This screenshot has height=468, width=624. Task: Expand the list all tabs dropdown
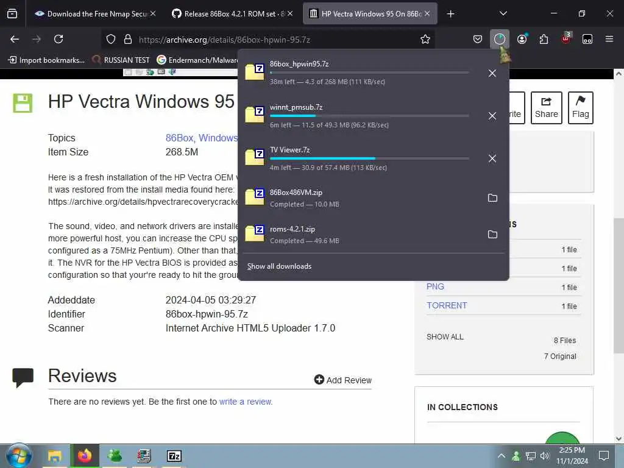(503, 14)
